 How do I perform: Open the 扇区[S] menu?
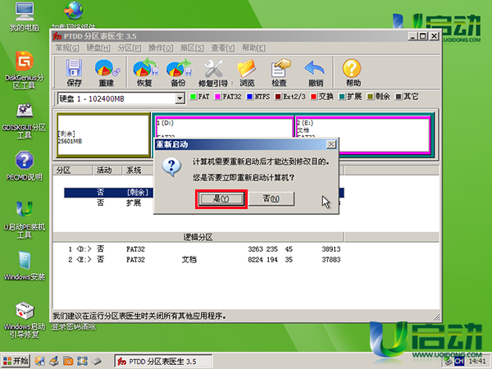click(x=192, y=48)
